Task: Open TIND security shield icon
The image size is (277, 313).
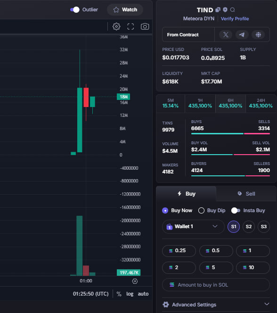Action: click(225, 9)
